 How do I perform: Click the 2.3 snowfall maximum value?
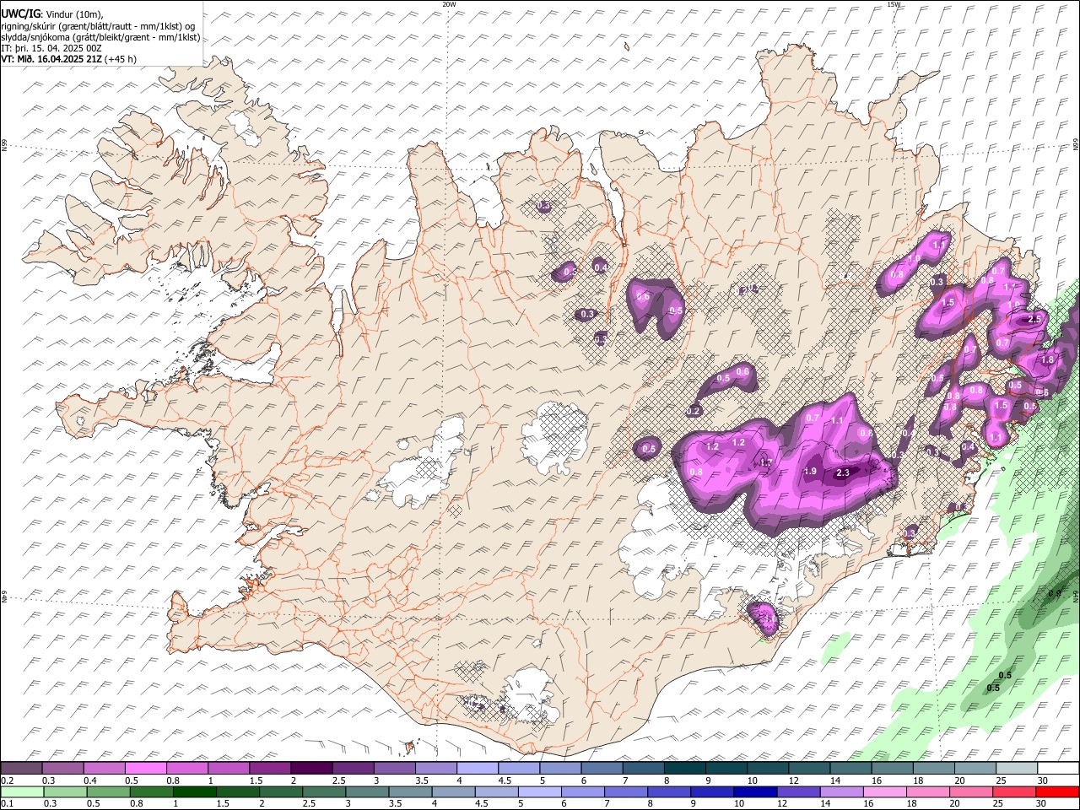(842, 473)
